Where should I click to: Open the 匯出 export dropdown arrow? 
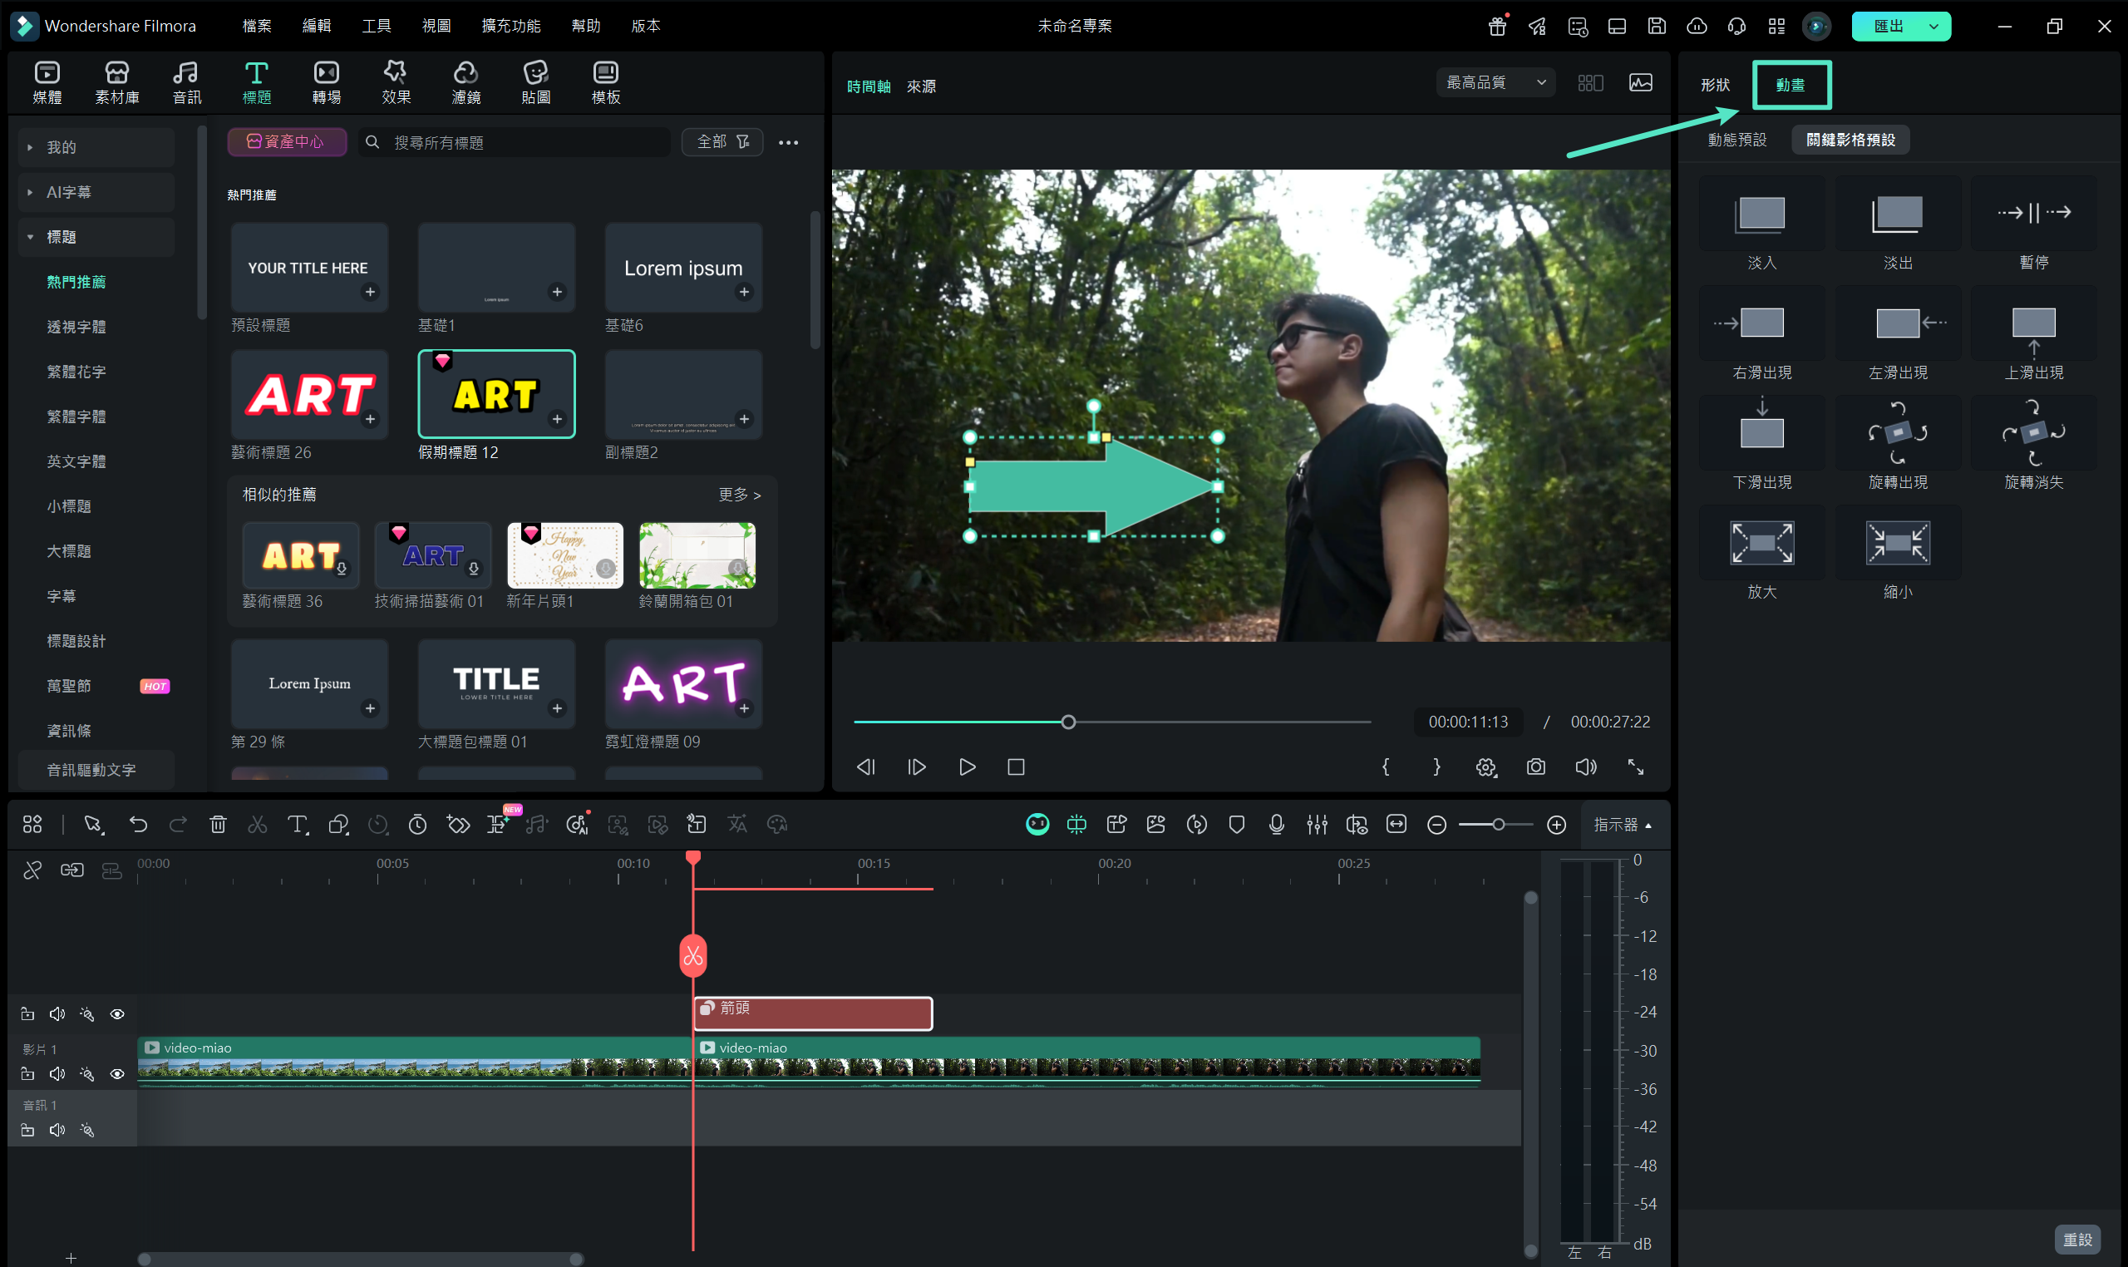click(x=1933, y=26)
